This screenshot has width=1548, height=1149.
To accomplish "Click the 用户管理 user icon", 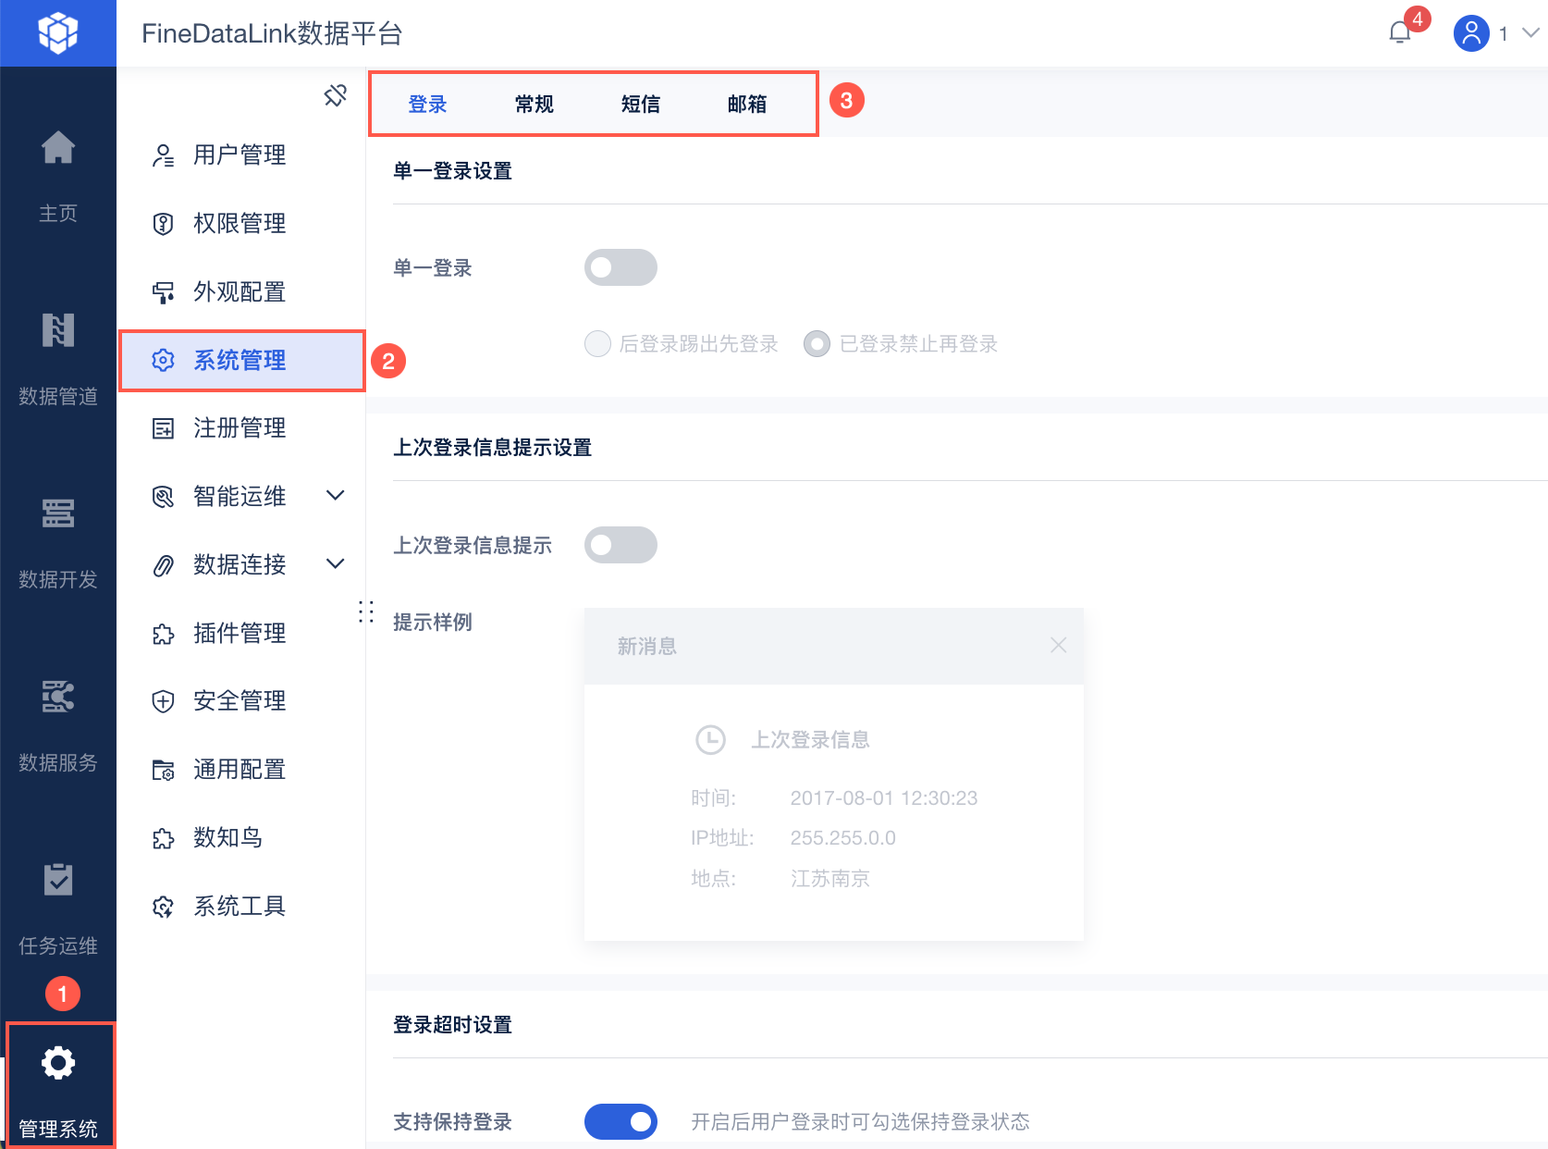I will (163, 155).
